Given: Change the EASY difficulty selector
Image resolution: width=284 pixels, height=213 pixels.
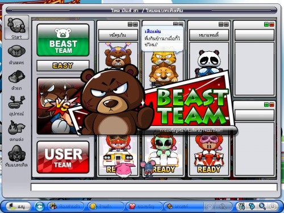Looking at the screenshot, I should [63, 65].
